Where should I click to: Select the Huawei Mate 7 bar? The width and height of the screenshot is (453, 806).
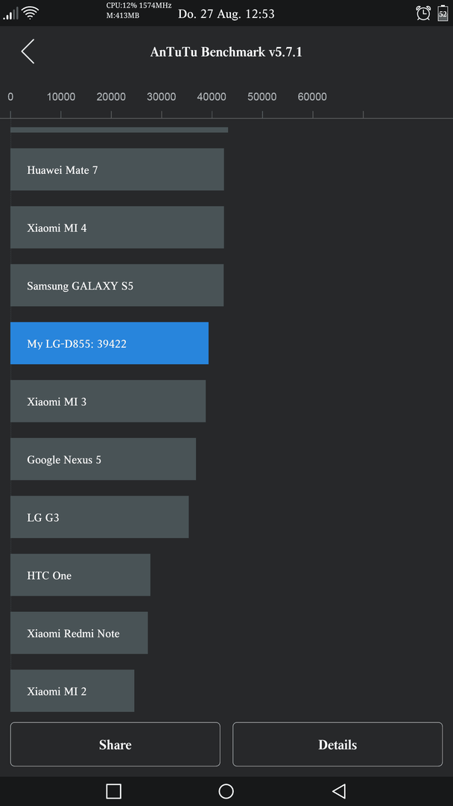coord(117,169)
